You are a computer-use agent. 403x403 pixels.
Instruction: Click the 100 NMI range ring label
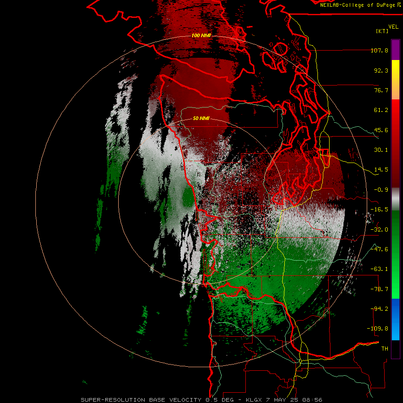(x=201, y=35)
